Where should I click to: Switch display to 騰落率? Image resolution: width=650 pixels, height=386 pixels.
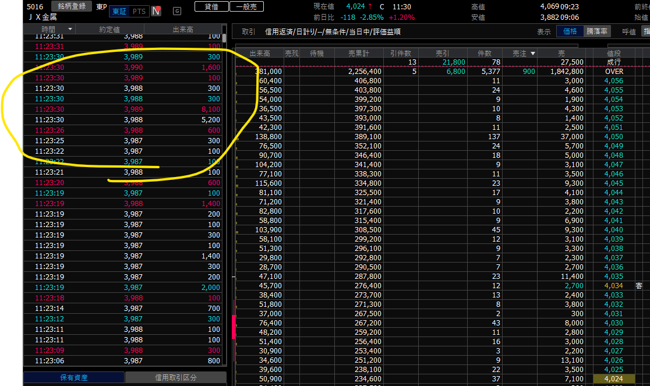597,31
